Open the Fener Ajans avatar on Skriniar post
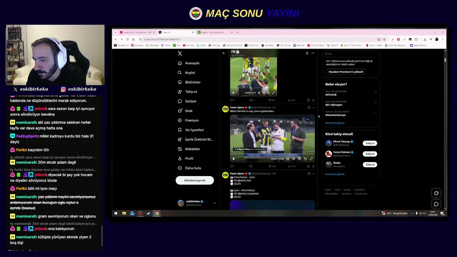This screenshot has width=457, height=257. pyautogui.click(x=225, y=109)
